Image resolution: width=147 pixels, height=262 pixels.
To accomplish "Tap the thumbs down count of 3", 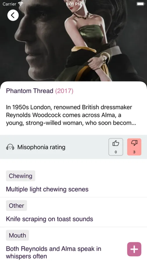I will click(134, 152).
